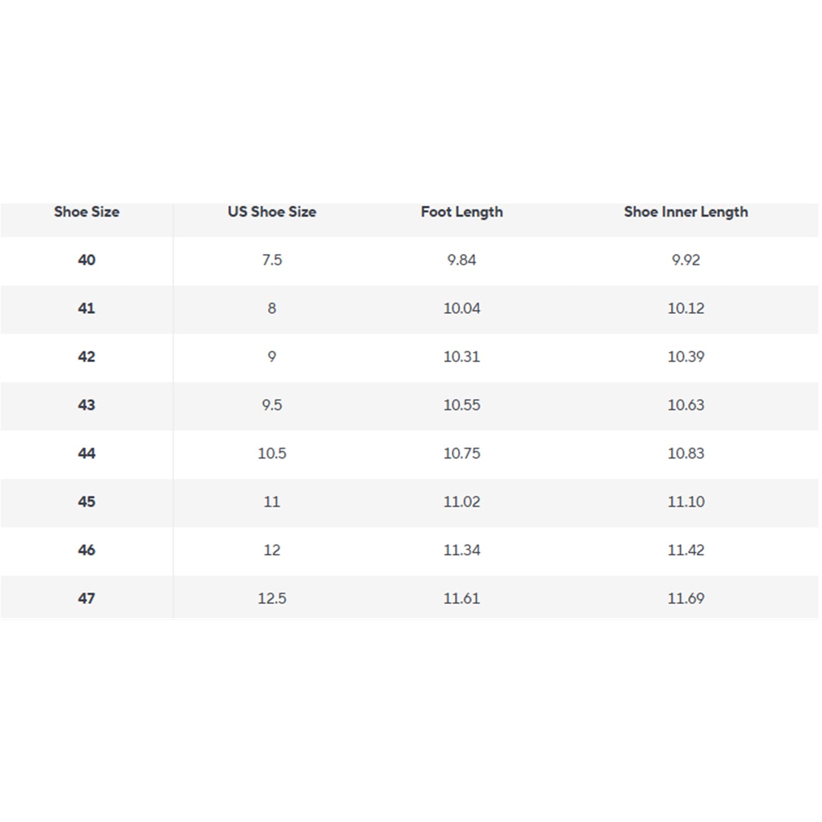Screen dimensions: 822x822
Task: Select the US Shoe Size column header
Action: 272,212
